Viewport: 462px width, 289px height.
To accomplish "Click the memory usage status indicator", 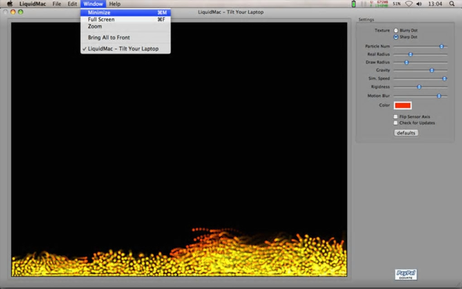I will (x=379, y=4).
